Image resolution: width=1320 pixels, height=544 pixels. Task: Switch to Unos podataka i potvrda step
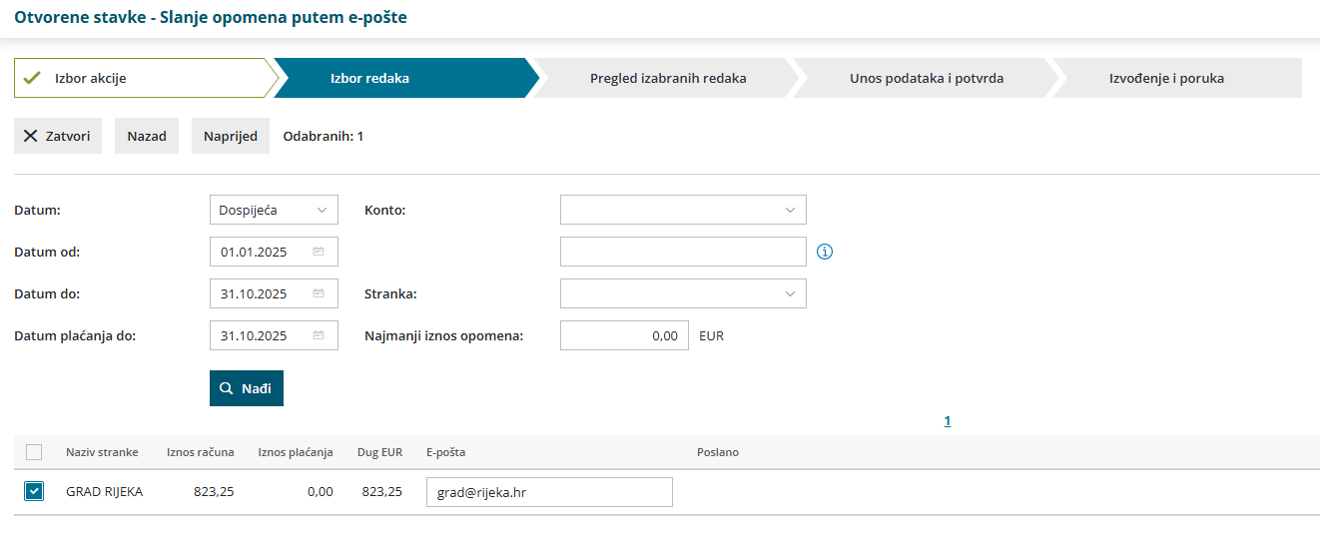click(926, 78)
